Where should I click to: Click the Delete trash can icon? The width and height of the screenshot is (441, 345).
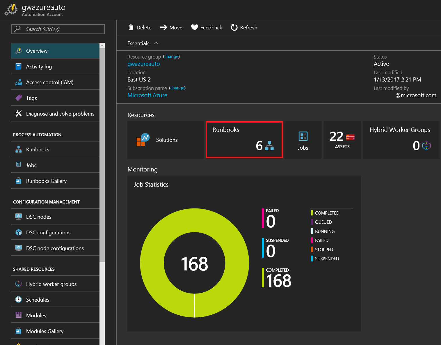tap(131, 27)
